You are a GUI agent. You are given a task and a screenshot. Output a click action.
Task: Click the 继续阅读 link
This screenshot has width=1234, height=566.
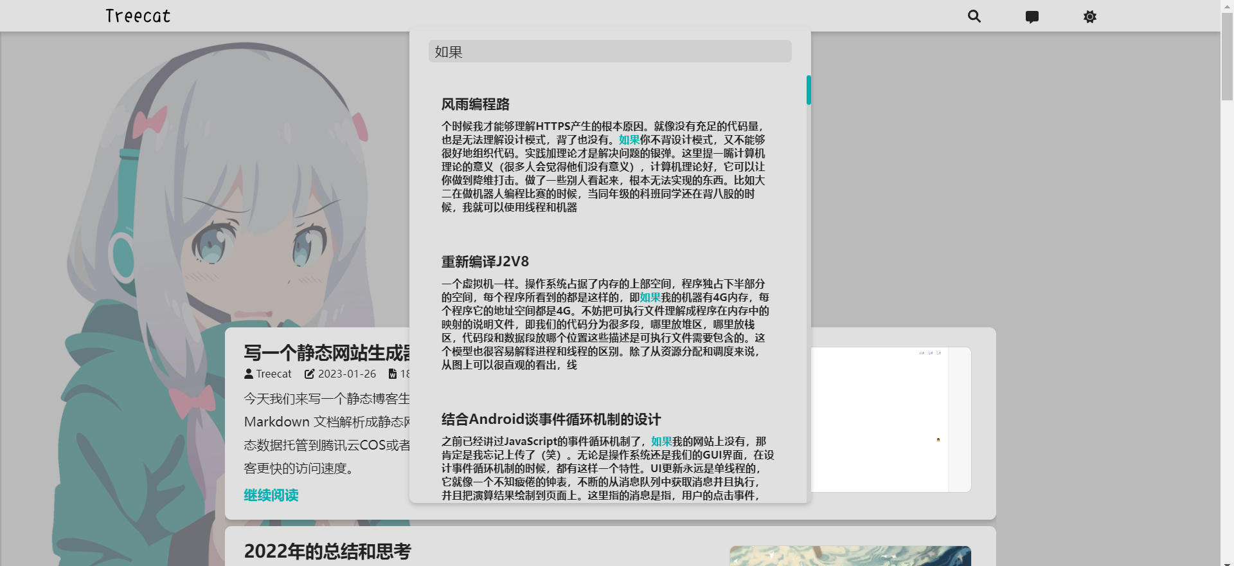(271, 495)
